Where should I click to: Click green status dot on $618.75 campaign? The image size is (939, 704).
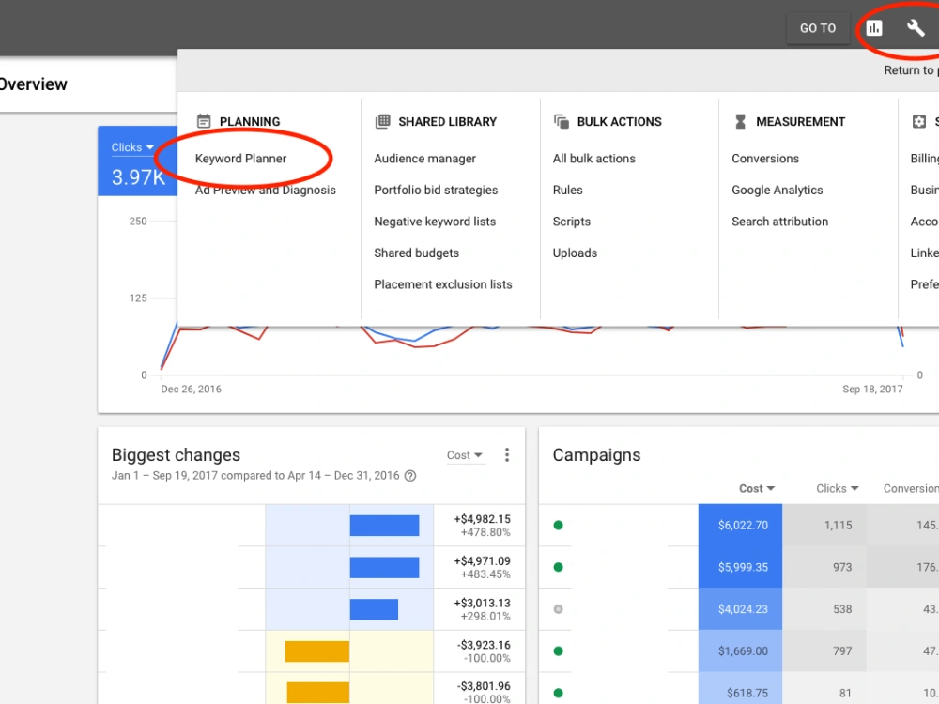tap(558, 693)
